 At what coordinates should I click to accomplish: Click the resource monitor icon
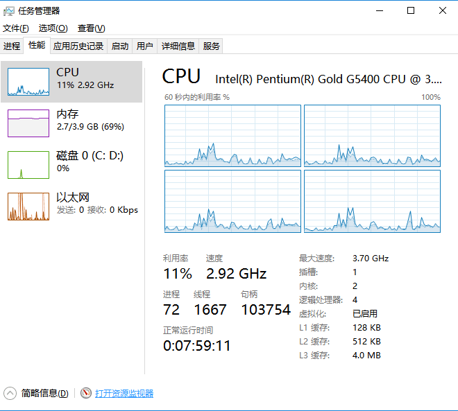86,393
